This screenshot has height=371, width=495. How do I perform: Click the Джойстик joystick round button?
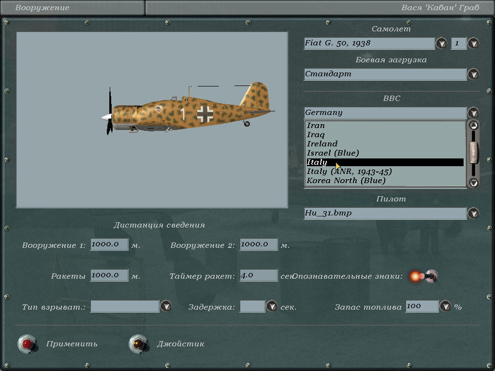click(x=138, y=344)
